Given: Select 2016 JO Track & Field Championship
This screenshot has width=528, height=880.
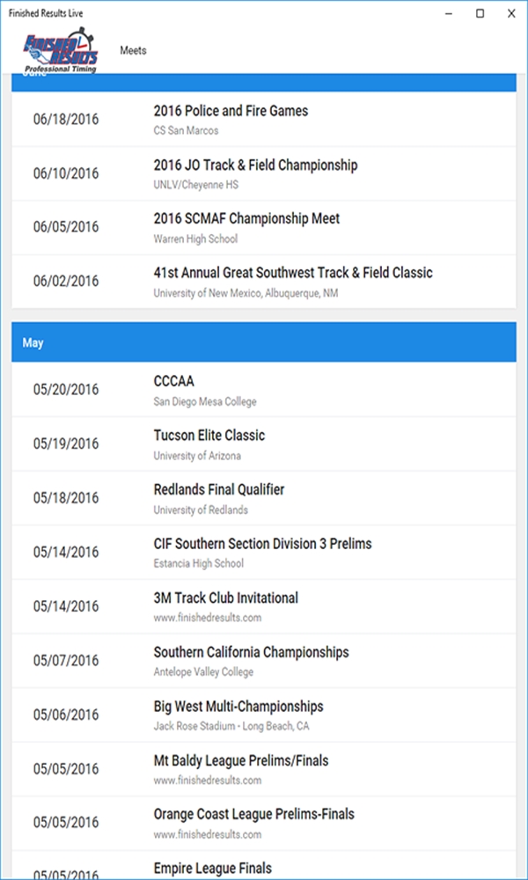Looking at the screenshot, I should (255, 165).
